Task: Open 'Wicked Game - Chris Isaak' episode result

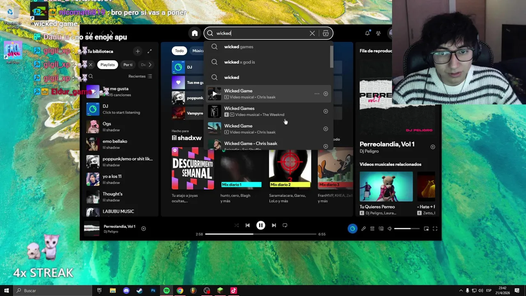Action: [269, 145]
